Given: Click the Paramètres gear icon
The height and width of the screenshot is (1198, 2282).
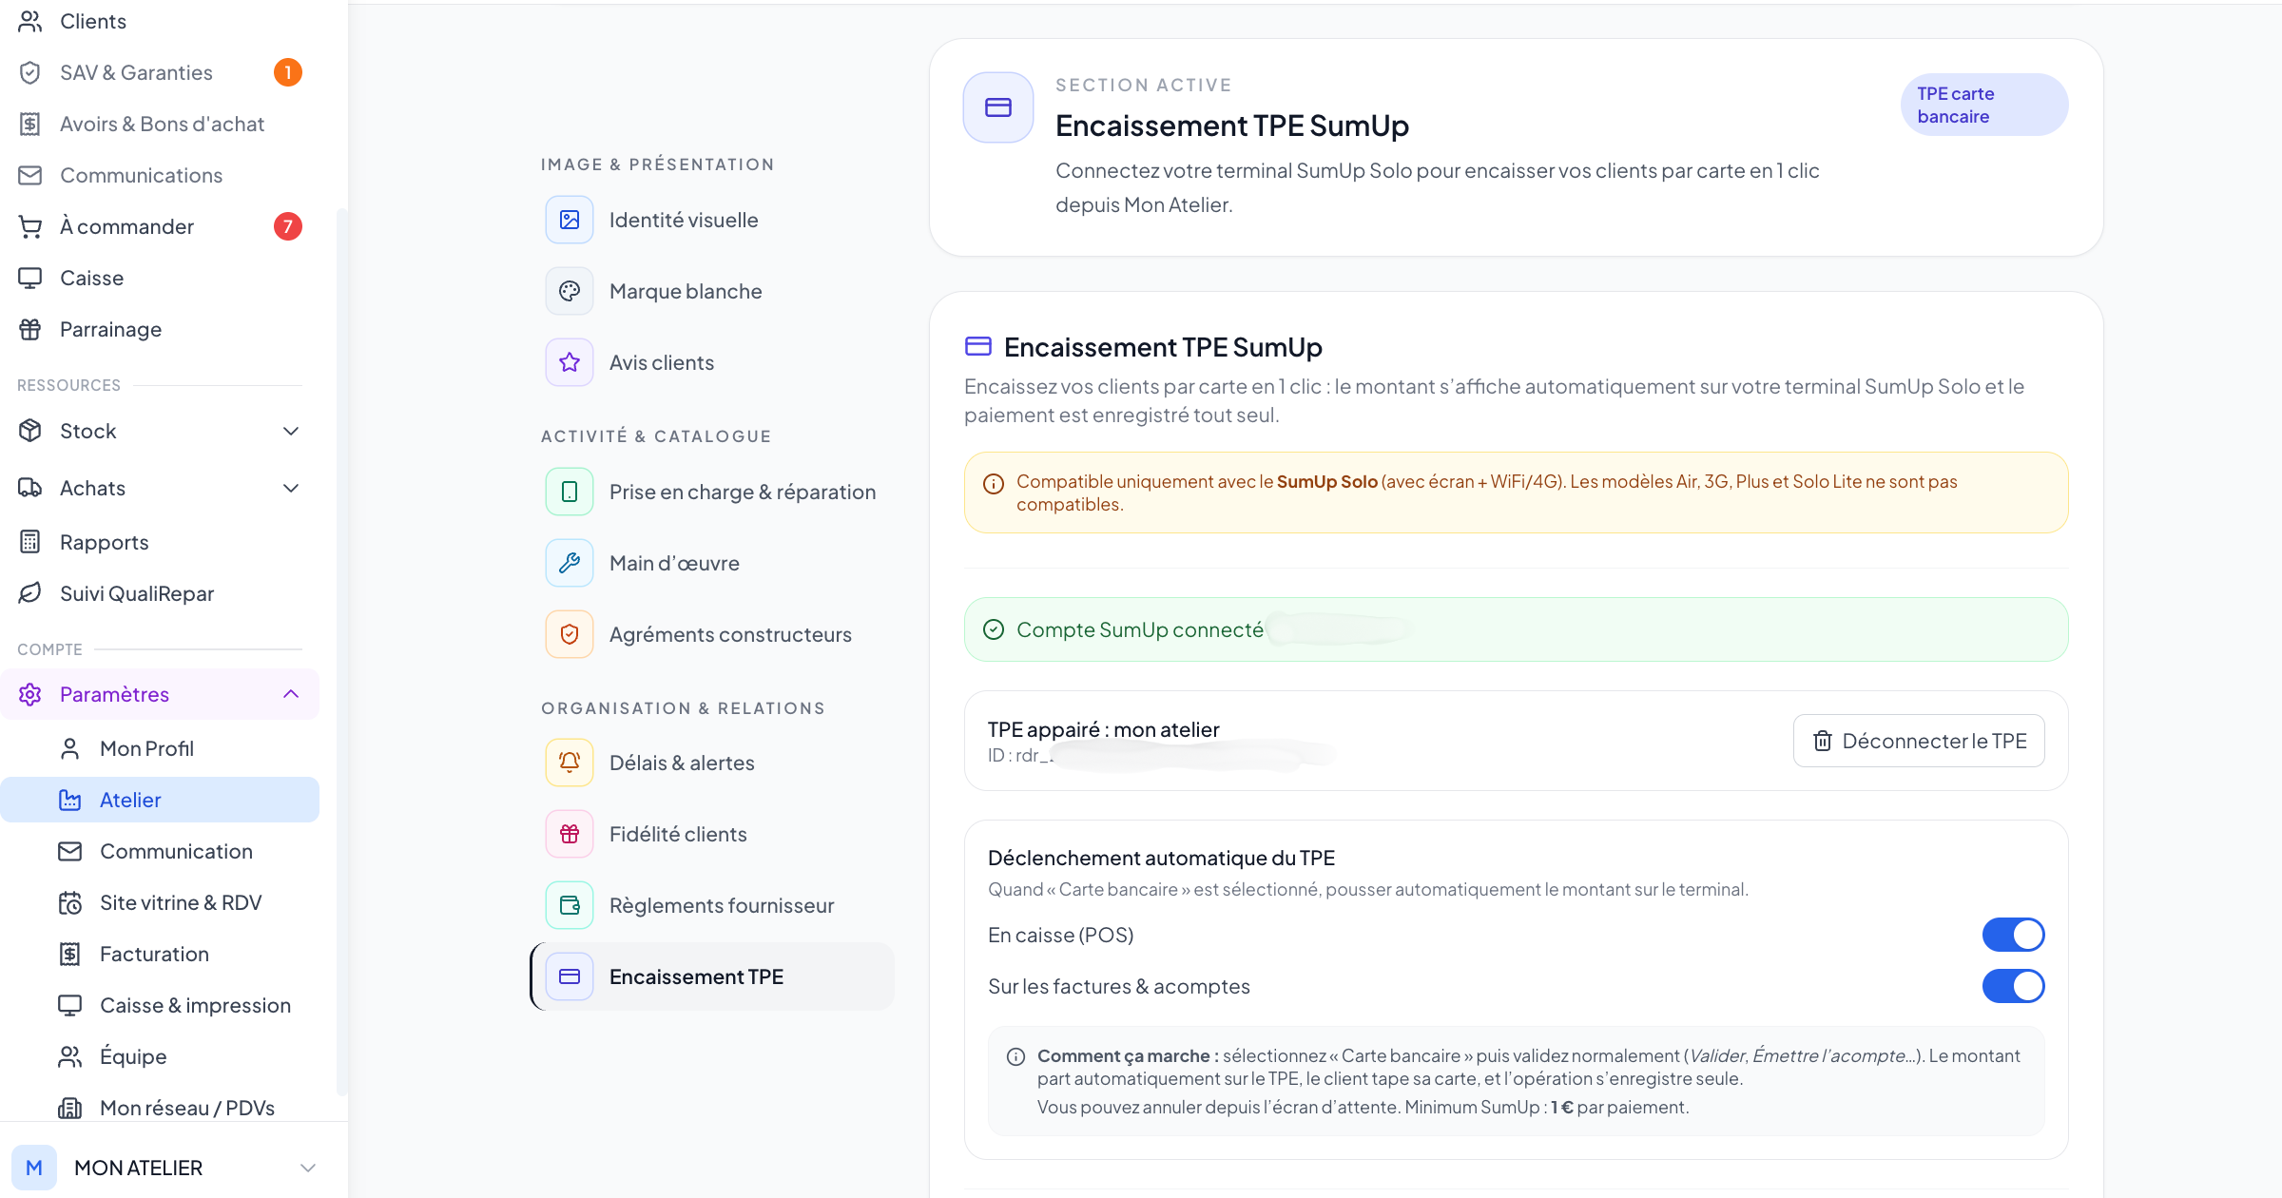Looking at the screenshot, I should (x=30, y=694).
